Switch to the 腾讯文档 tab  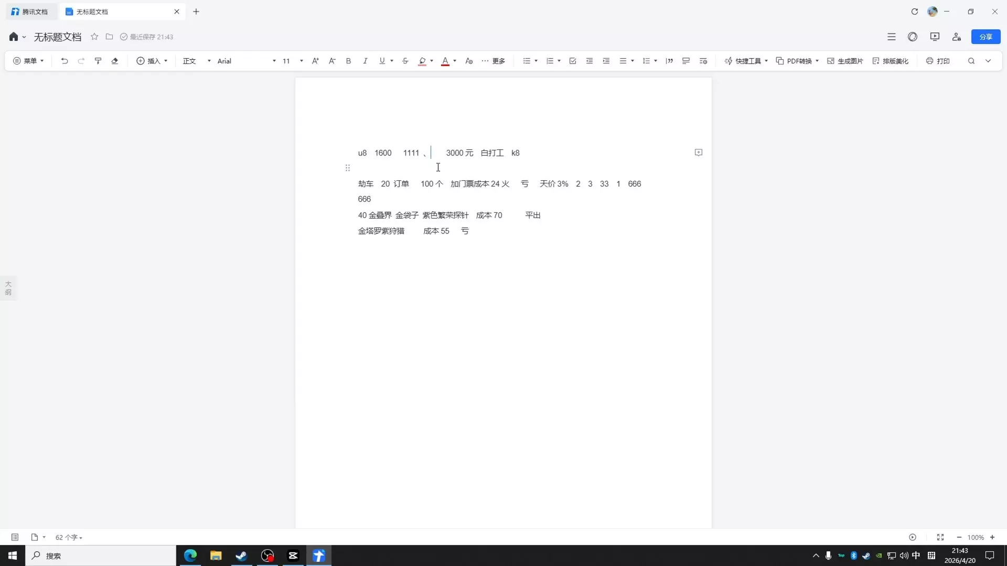click(x=30, y=12)
